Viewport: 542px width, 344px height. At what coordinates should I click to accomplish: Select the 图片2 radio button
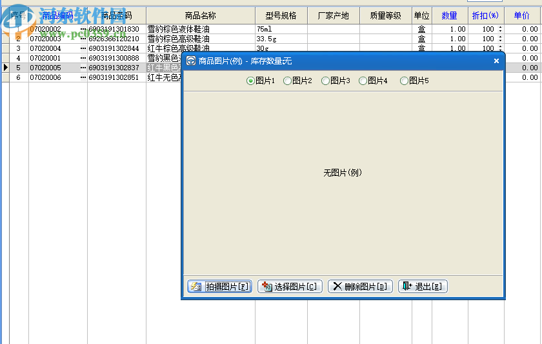coord(297,81)
